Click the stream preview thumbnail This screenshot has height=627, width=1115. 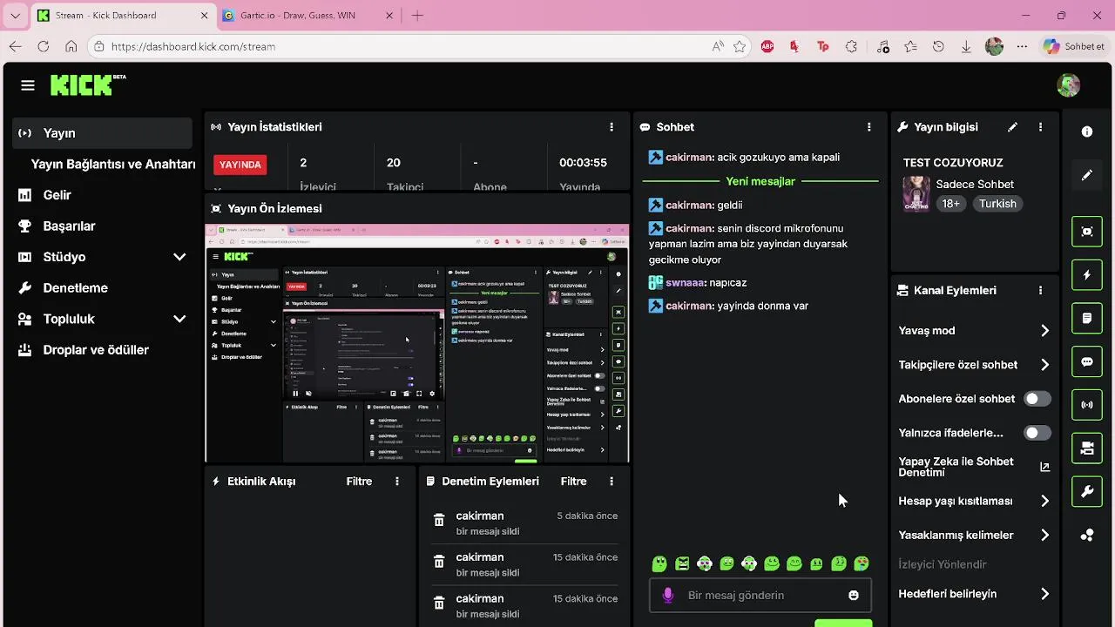[x=417, y=343]
